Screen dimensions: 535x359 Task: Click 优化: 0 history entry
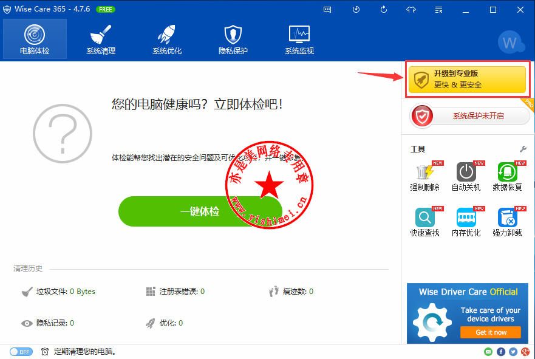coord(164,323)
